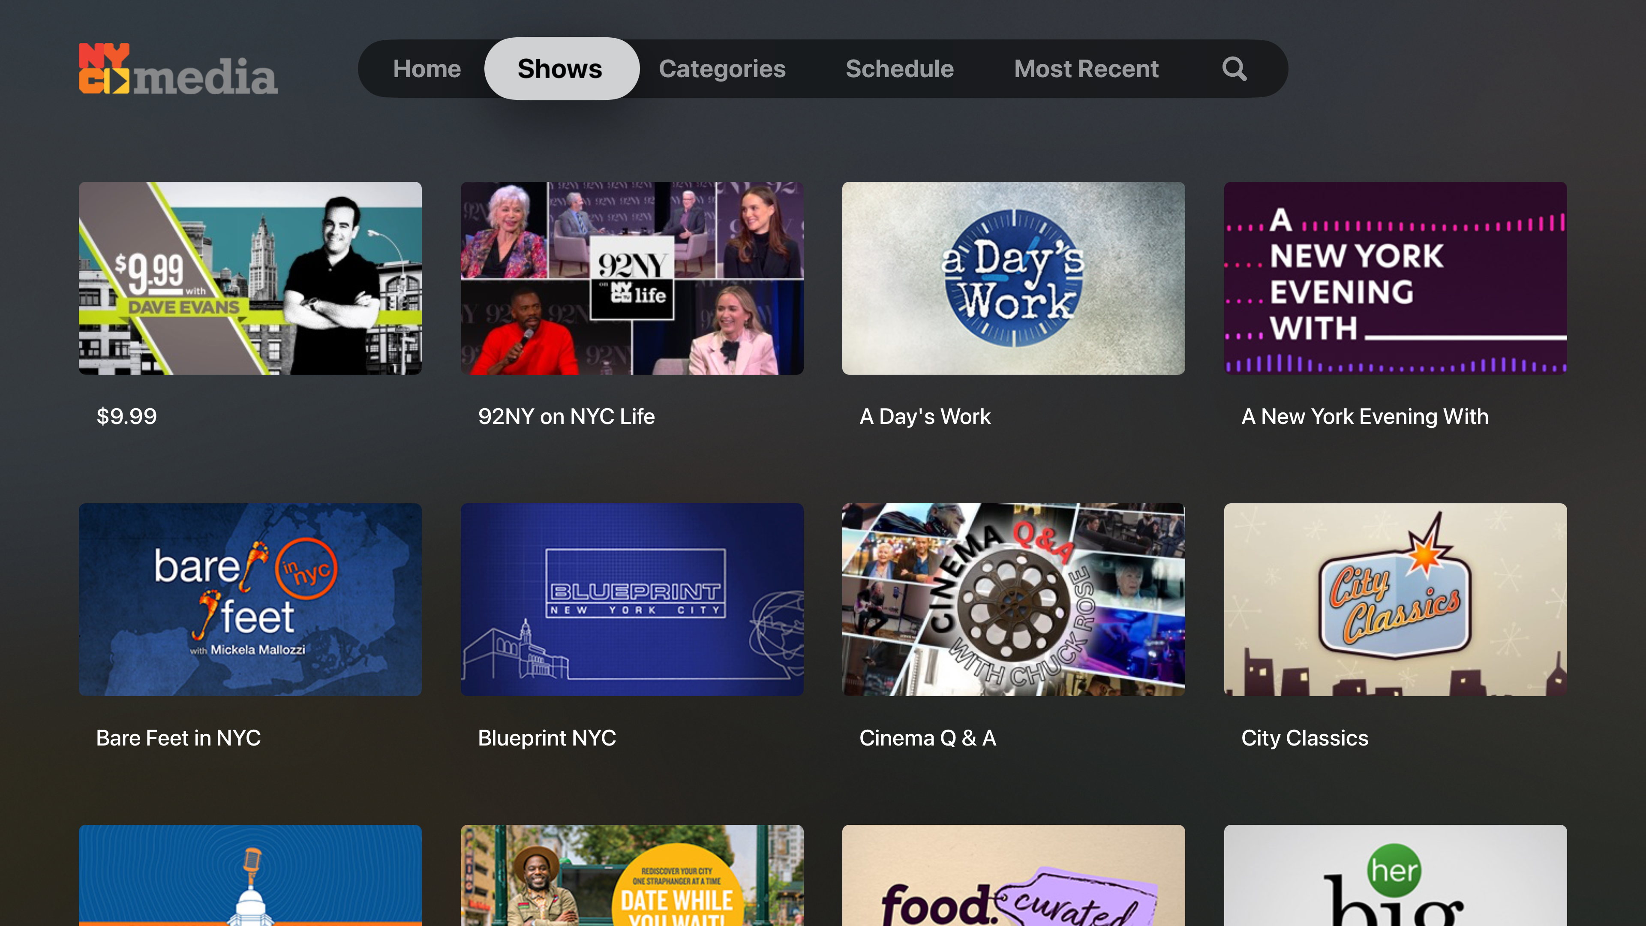Open the Her Big show thumbnail
Viewport: 1646px width, 926px height.
pyautogui.click(x=1396, y=875)
